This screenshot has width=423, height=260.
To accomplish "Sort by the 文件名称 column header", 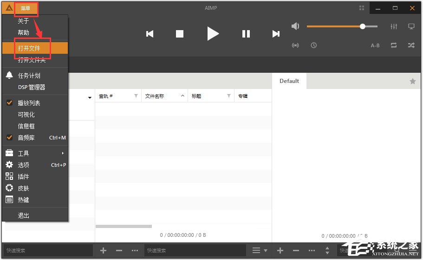I will [x=158, y=96].
